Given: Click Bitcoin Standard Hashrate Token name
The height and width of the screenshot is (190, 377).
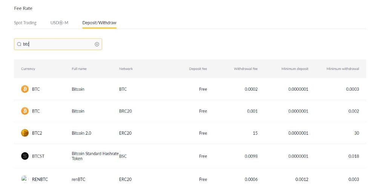Looking at the screenshot, I should [95, 156].
